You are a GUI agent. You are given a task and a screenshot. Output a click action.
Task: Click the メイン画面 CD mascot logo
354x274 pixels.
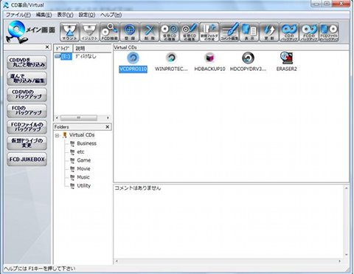click(16, 32)
